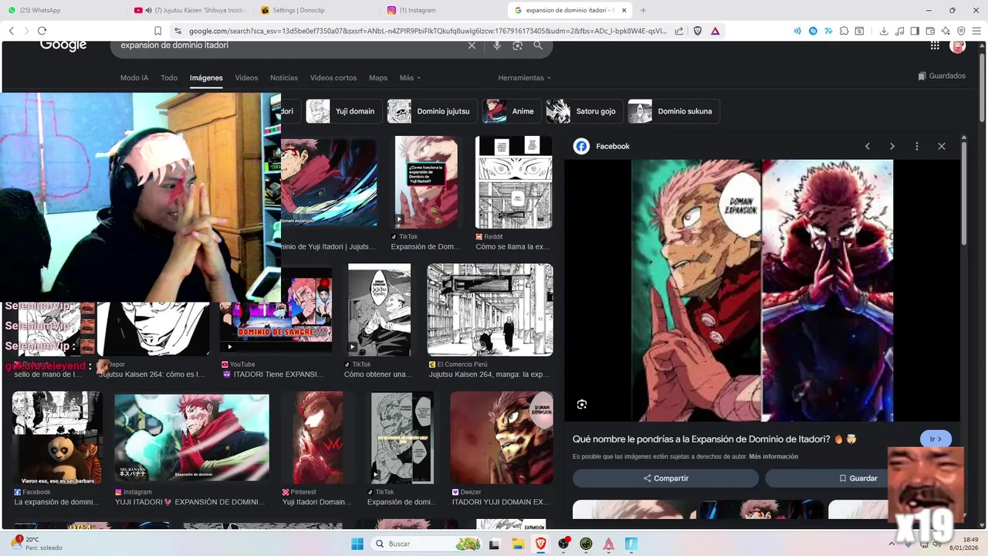Click the Brave Shields lion icon

coord(698,31)
